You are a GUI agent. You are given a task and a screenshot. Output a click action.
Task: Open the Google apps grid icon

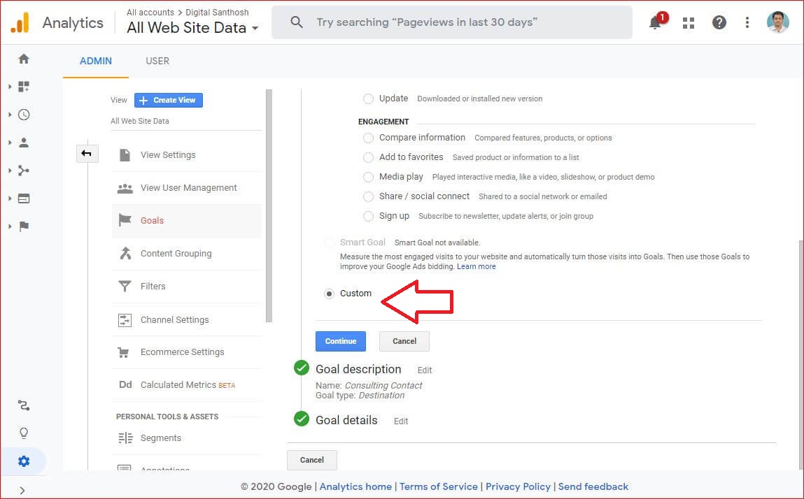[x=689, y=22]
